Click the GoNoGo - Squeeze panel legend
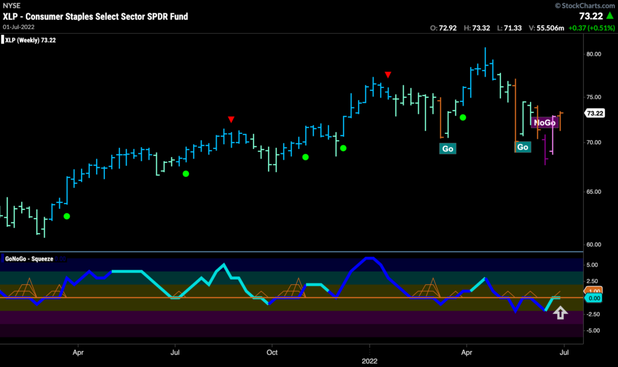Screen dimensions: 618x367 click(29, 258)
